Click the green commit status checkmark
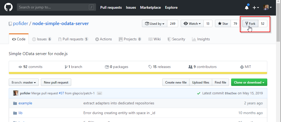Viewport: 281px width, 122px height. (x=198, y=93)
